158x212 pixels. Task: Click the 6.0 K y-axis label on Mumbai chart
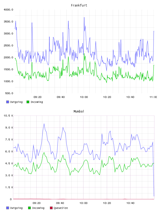pyautogui.click(x=9, y=151)
